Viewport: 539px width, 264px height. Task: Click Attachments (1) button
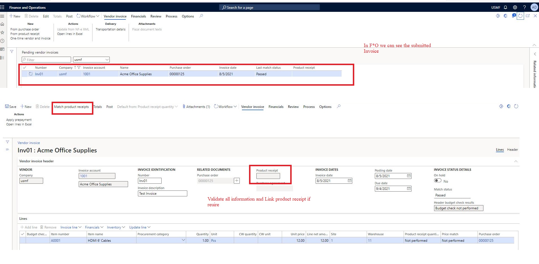[x=196, y=107]
